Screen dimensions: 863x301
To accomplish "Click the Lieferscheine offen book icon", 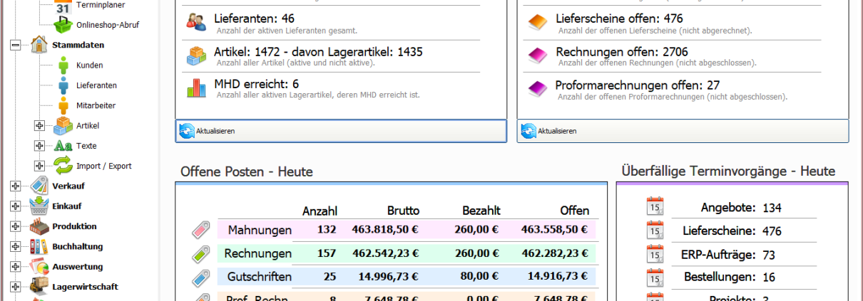I will [537, 22].
